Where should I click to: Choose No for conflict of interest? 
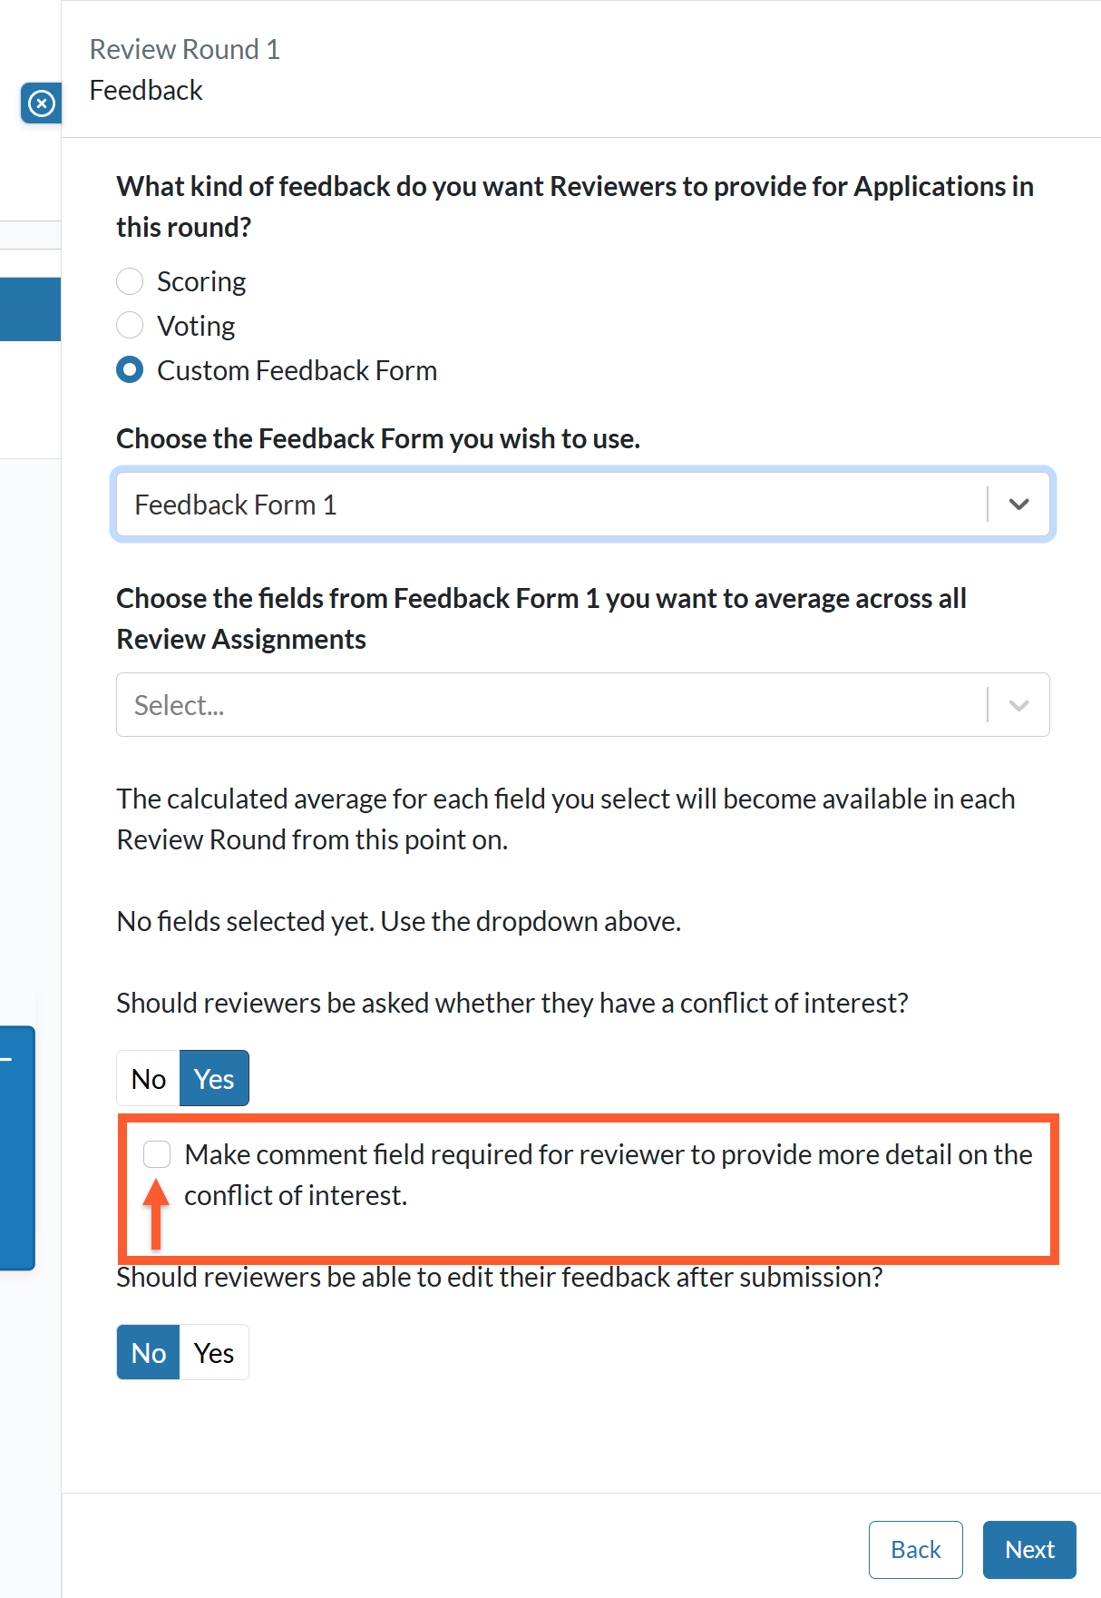149,1078
